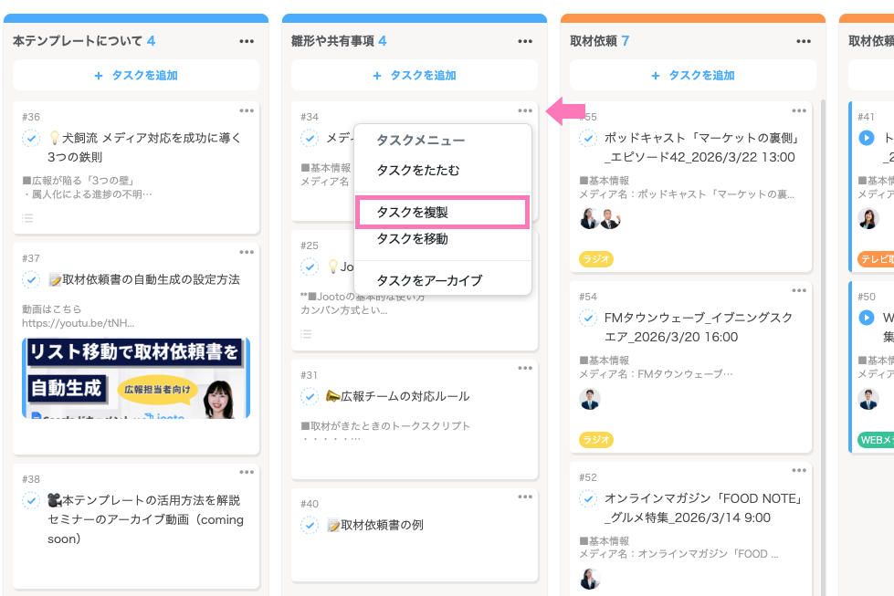This screenshot has height=596, width=894.
Task: Open task options icon on podcast card #55
Action: (x=800, y=110)
